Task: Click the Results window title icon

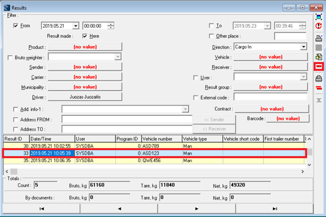Action: (7, 8)
